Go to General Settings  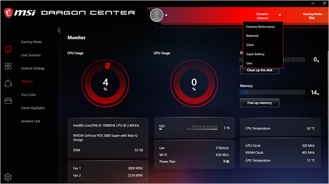33,68
